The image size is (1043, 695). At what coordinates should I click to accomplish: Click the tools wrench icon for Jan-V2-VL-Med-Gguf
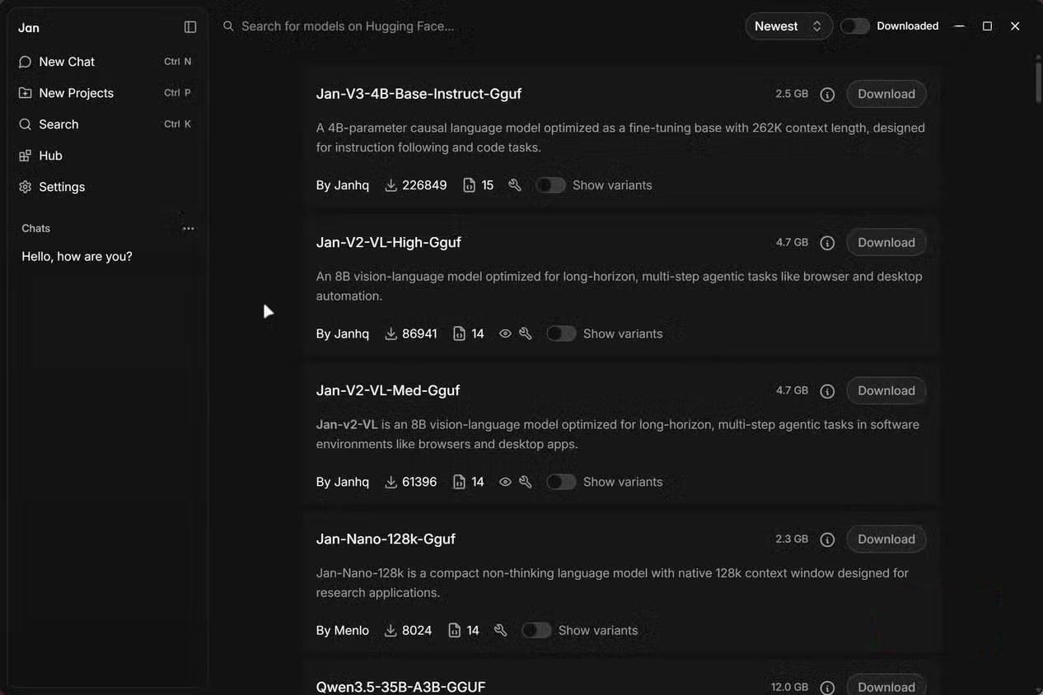(526, 482)
